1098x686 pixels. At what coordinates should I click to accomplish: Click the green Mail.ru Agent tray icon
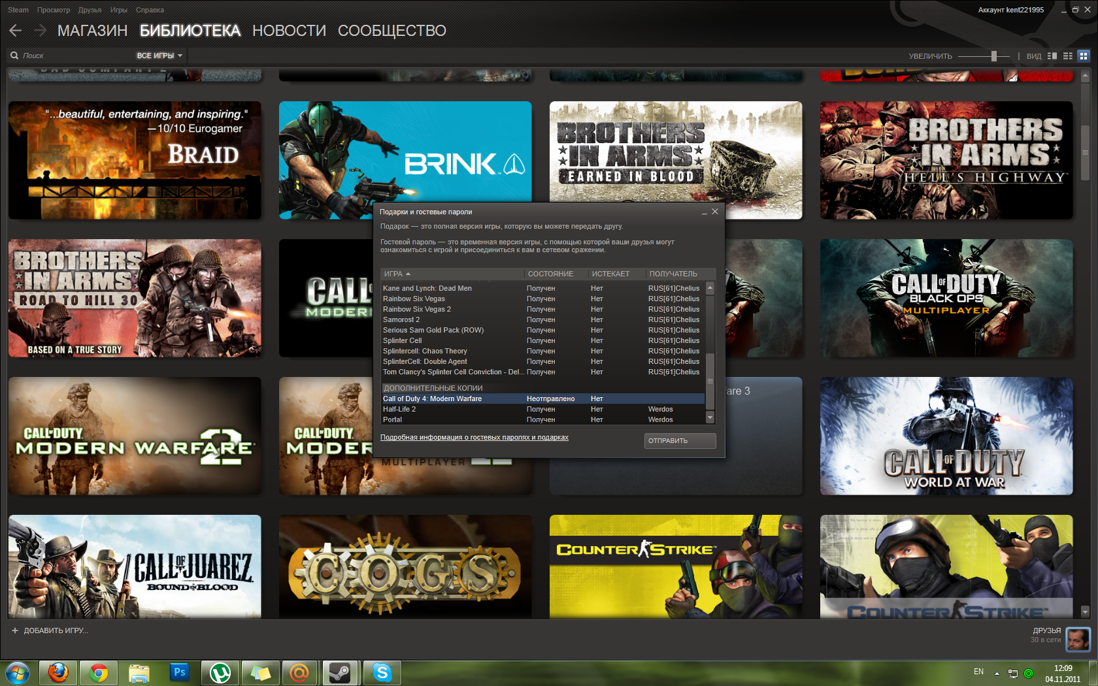[1029, 674]
